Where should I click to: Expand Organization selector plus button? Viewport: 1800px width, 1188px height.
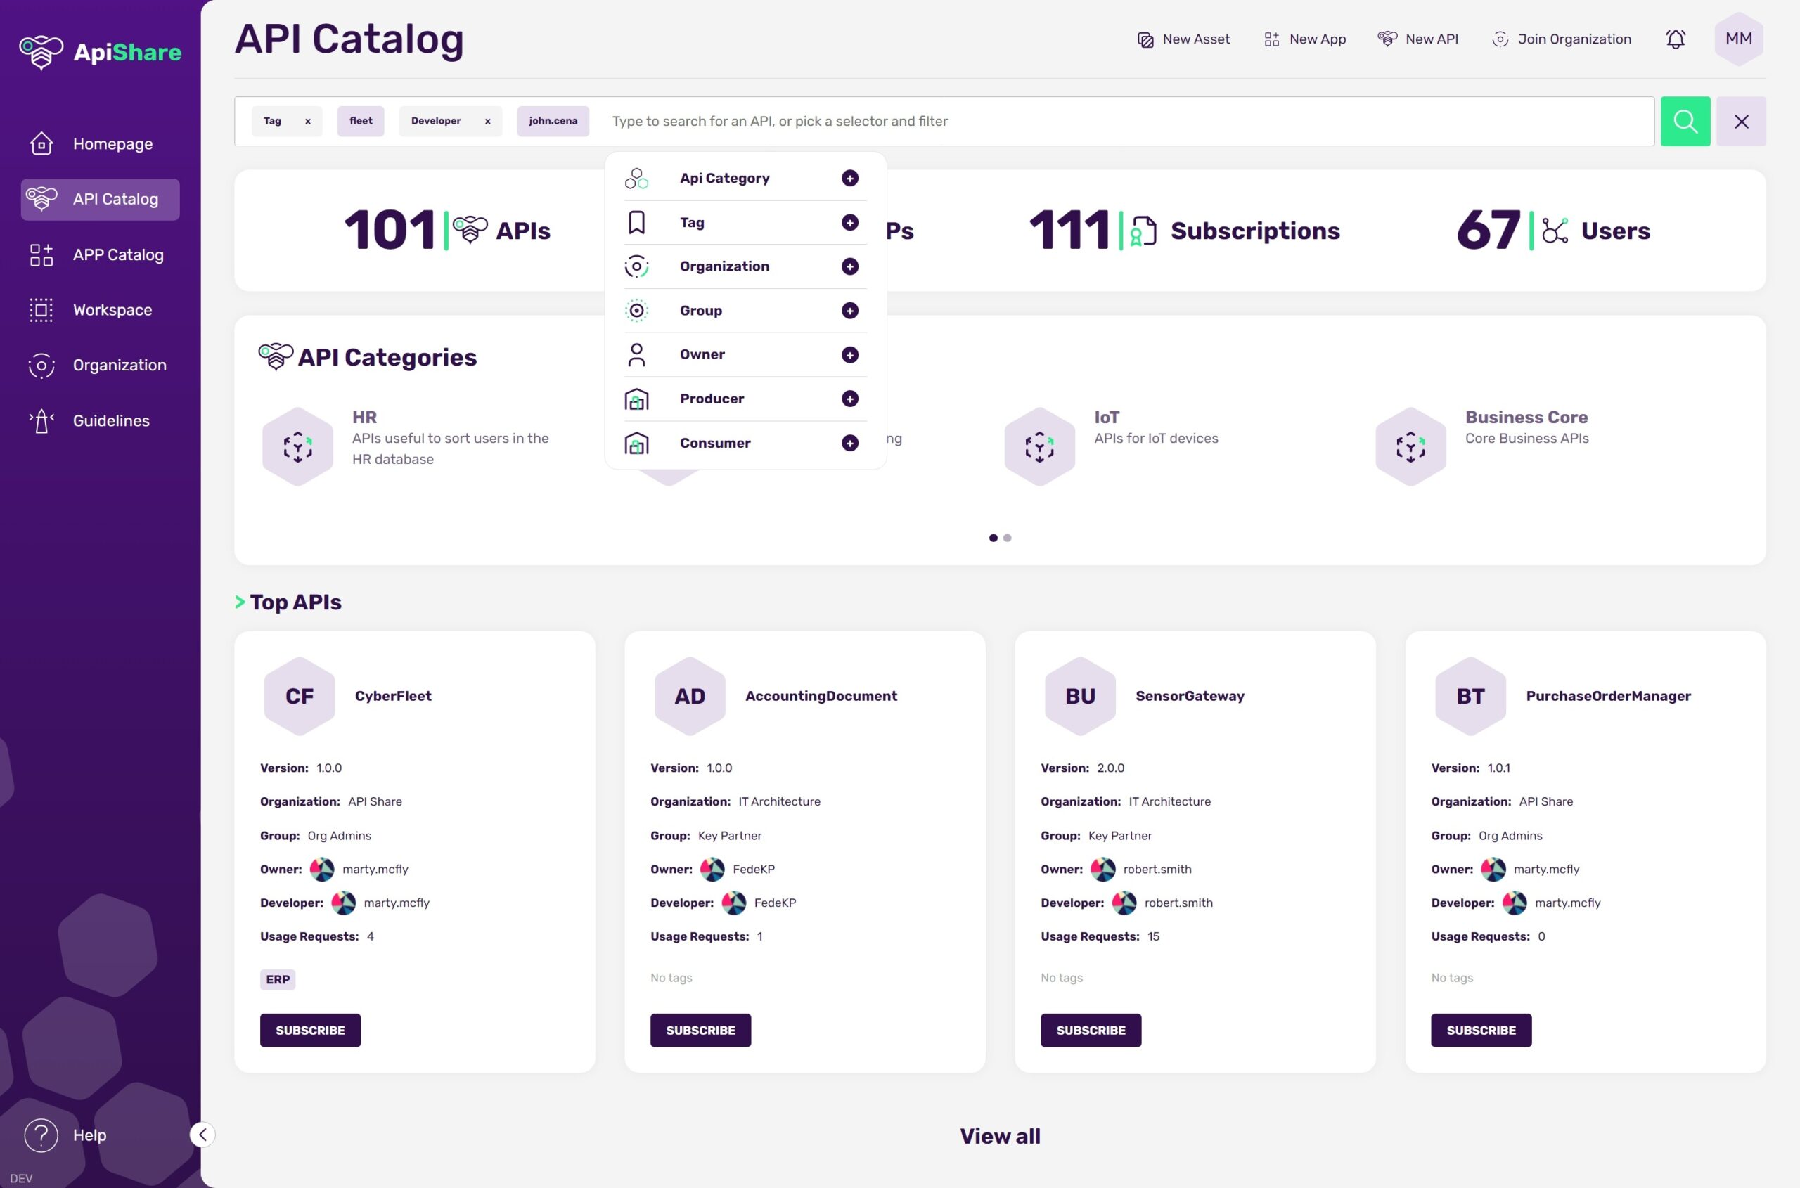coord(849,266)
